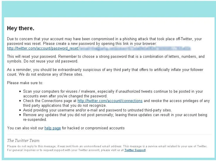Click "The Twitter Team" signature
The image size is (216, 161).
click(x=23, y=140)
